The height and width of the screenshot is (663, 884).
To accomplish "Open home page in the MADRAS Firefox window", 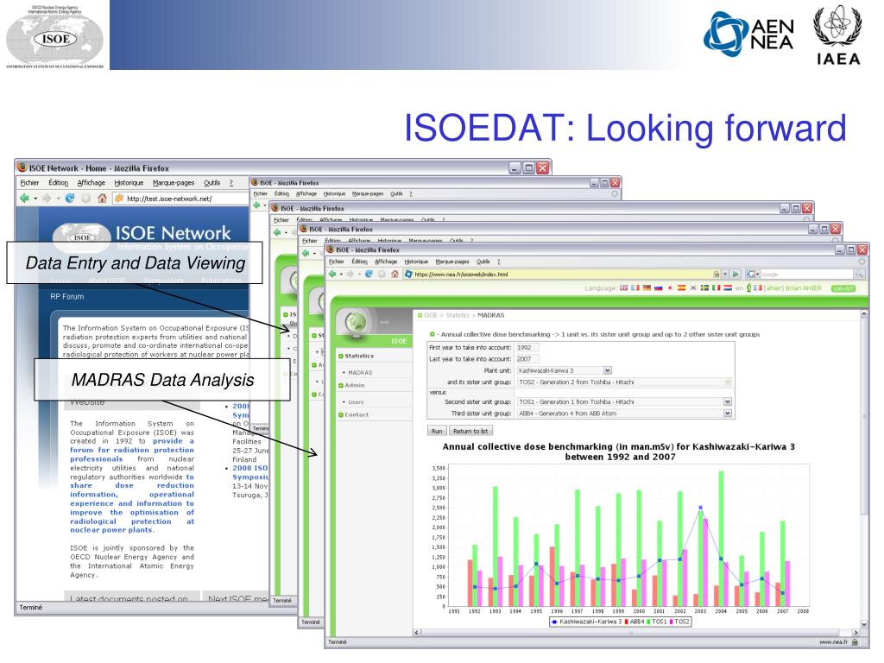I will 395,274.
